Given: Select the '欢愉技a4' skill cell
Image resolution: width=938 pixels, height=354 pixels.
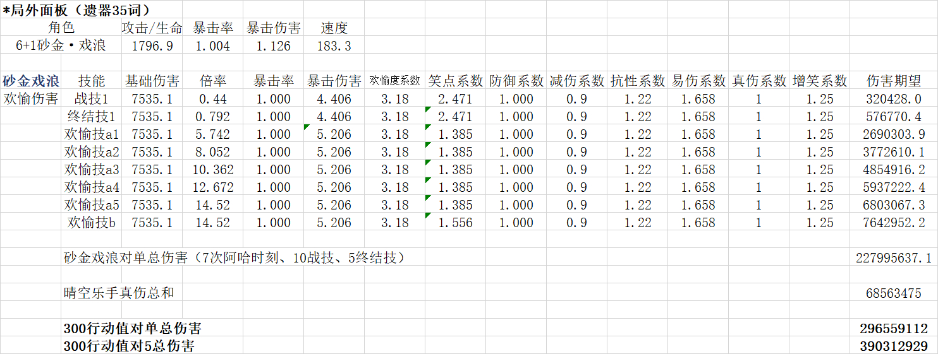Looking at the screenshot, I should (x=92, y=187).
